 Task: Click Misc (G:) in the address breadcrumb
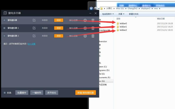click(x=120, y=8)
